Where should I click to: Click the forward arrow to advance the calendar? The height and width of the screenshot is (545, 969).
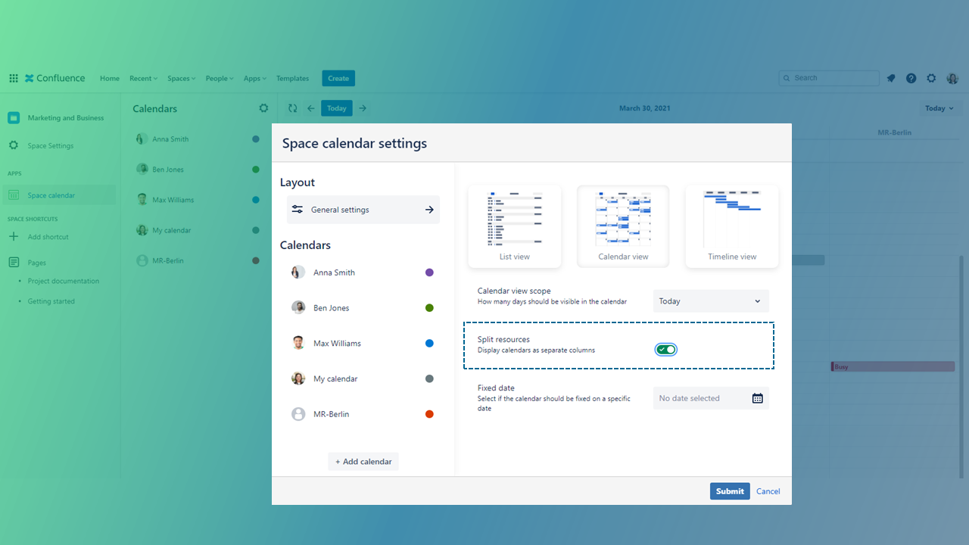pos(362,107)
